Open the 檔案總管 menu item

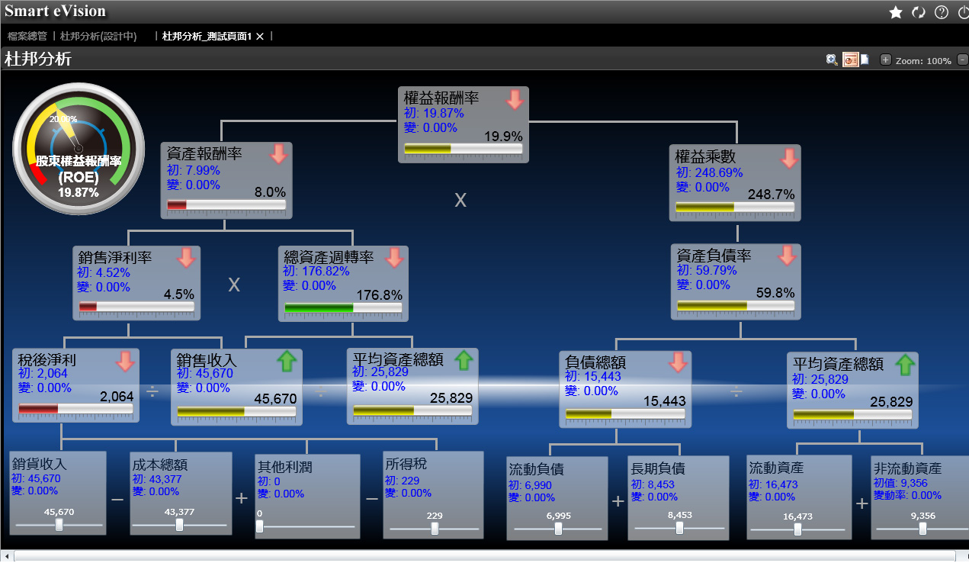[27, 35]
